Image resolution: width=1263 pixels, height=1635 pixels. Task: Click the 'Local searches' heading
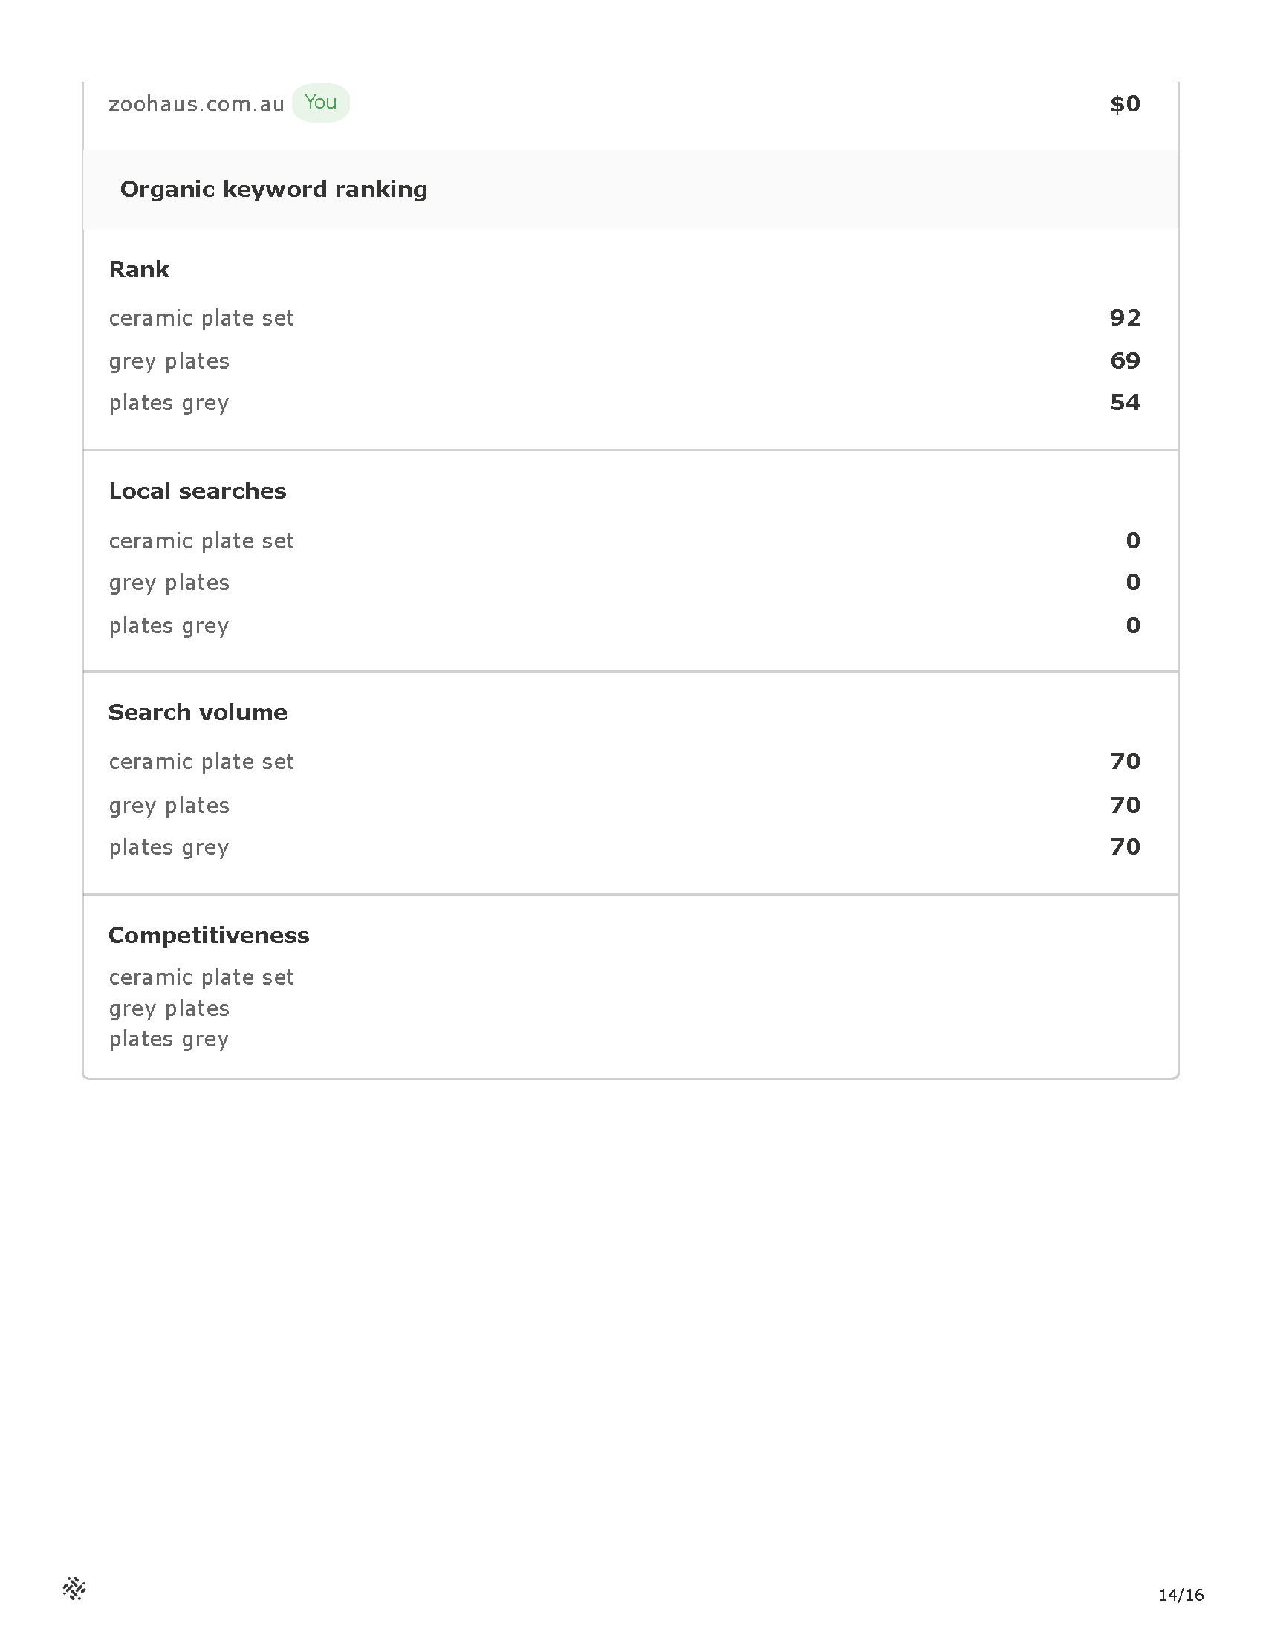(x=198, y=491)
